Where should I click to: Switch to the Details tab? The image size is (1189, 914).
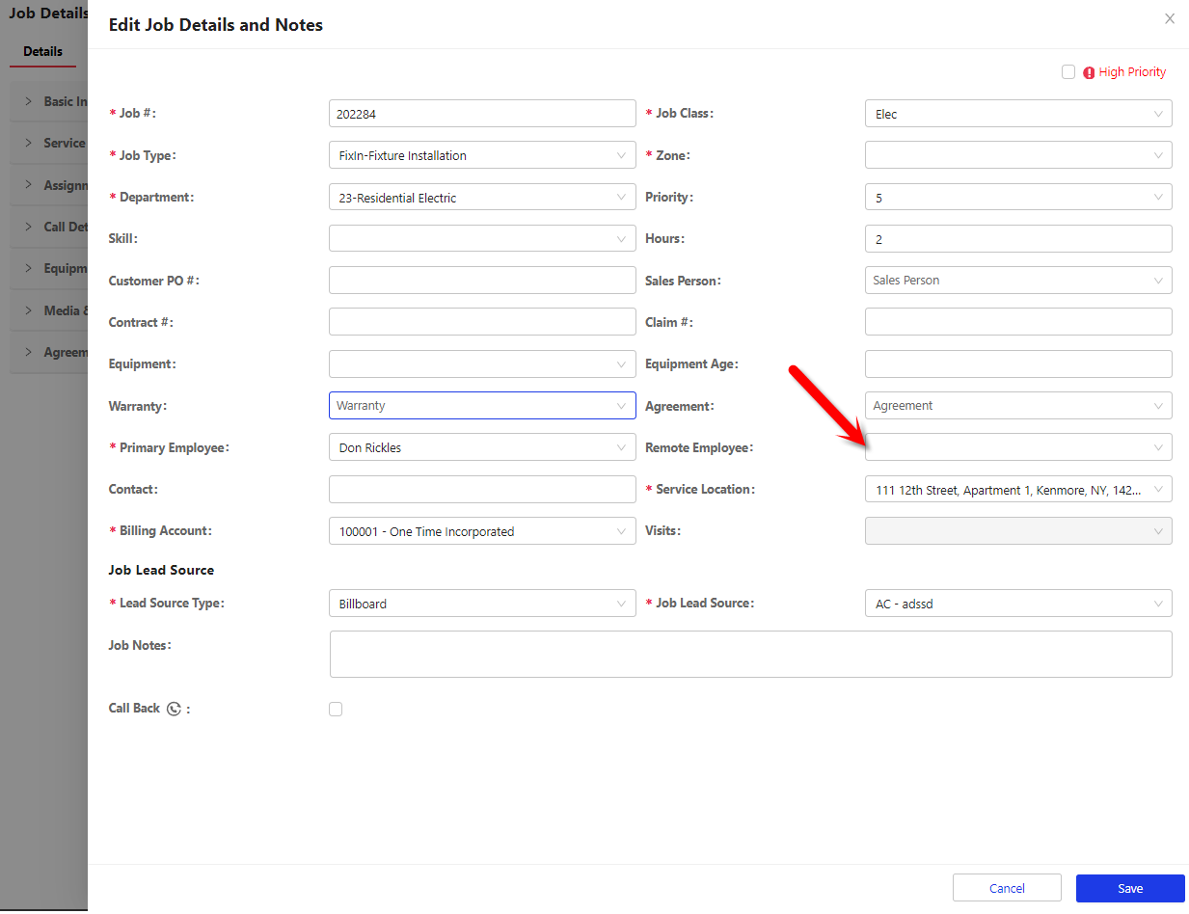point(42,52)
